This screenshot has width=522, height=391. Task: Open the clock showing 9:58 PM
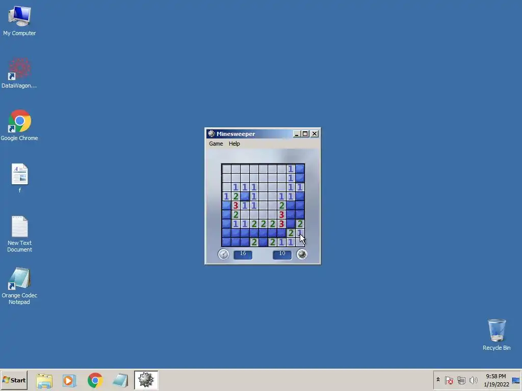click(x=496, y=380)
